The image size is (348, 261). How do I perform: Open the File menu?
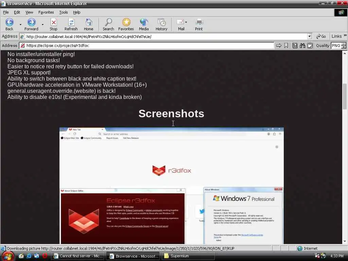click(x=6, y=12)
